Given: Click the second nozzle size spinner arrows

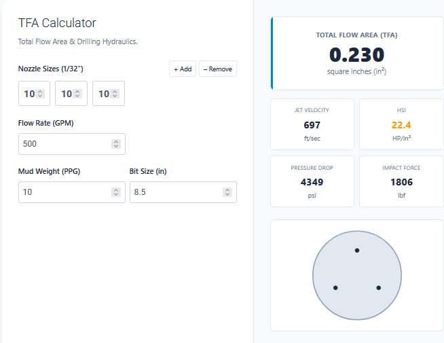Looking at the screenshot, I should [x=77, y=94].
